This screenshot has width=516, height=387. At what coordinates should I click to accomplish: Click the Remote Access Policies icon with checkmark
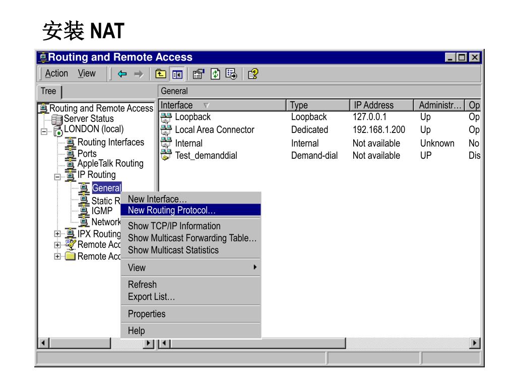pyautogui.click(x=71, y=244)
